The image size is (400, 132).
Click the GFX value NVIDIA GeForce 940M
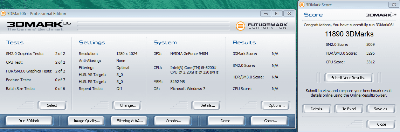[x=189, y=54]
